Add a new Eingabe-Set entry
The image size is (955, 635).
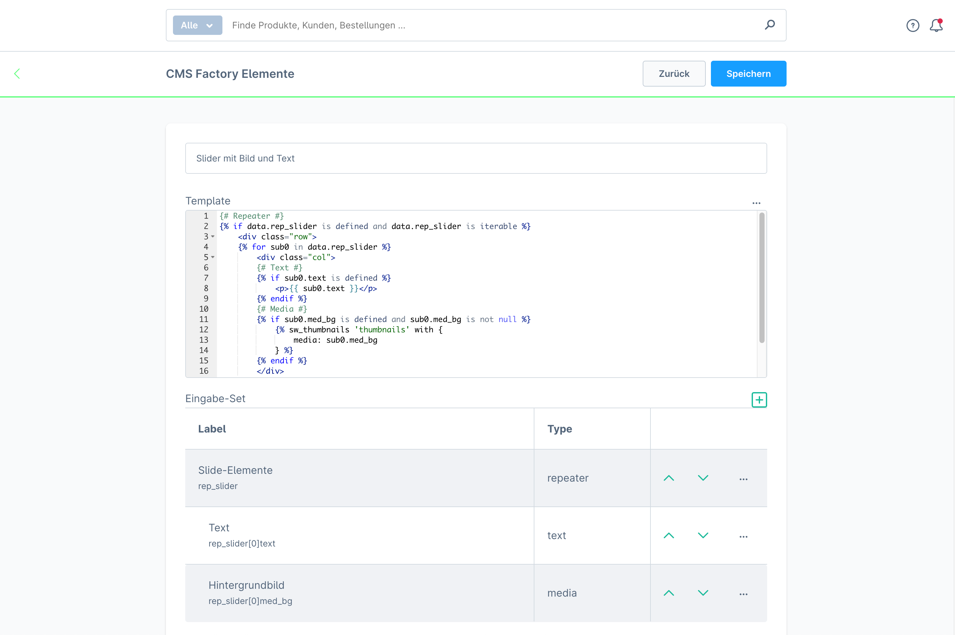(x=759, y=400)
